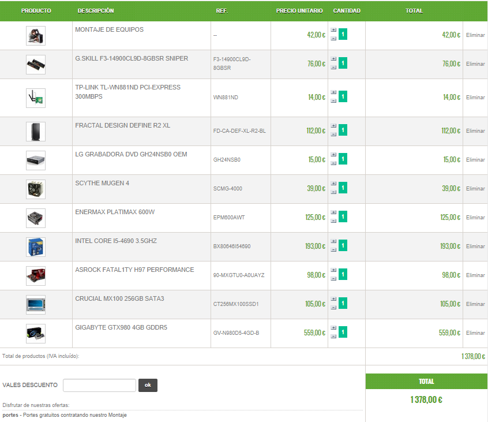Click the PRECIO UNITARIO column header

click(x=299, y=11)
